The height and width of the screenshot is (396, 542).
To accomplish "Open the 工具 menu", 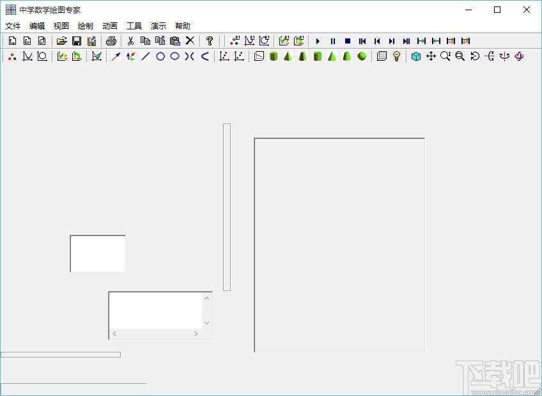I will 134,26.
